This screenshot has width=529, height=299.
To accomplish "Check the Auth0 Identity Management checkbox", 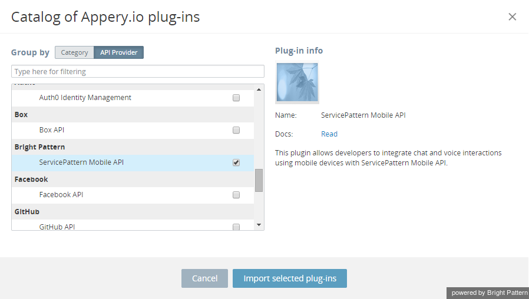I will coord(236,98).
